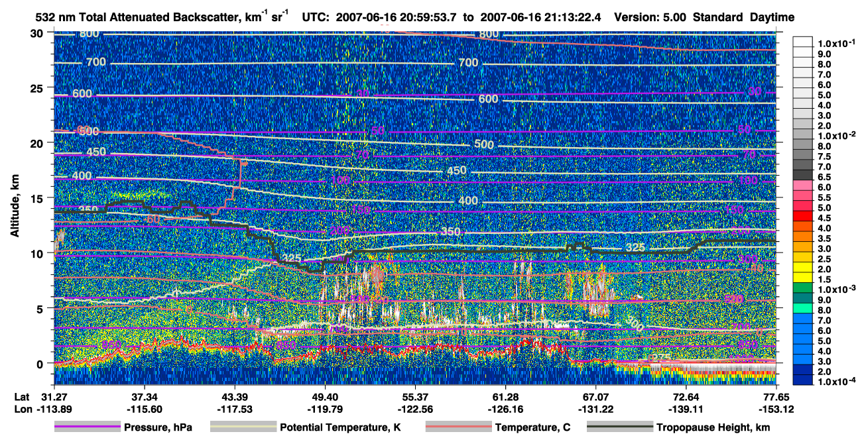Select the 'Tropopause Height, km' legend label
This screenshot has width=862, height=442.
click(x=713, y=427)
